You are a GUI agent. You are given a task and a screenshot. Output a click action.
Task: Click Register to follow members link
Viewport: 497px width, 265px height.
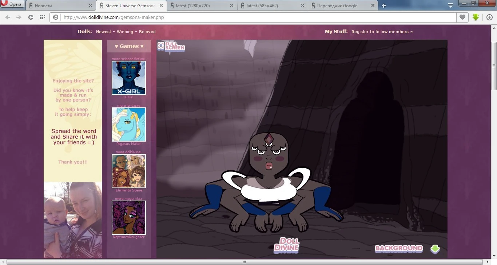click(x=382, y=32)
